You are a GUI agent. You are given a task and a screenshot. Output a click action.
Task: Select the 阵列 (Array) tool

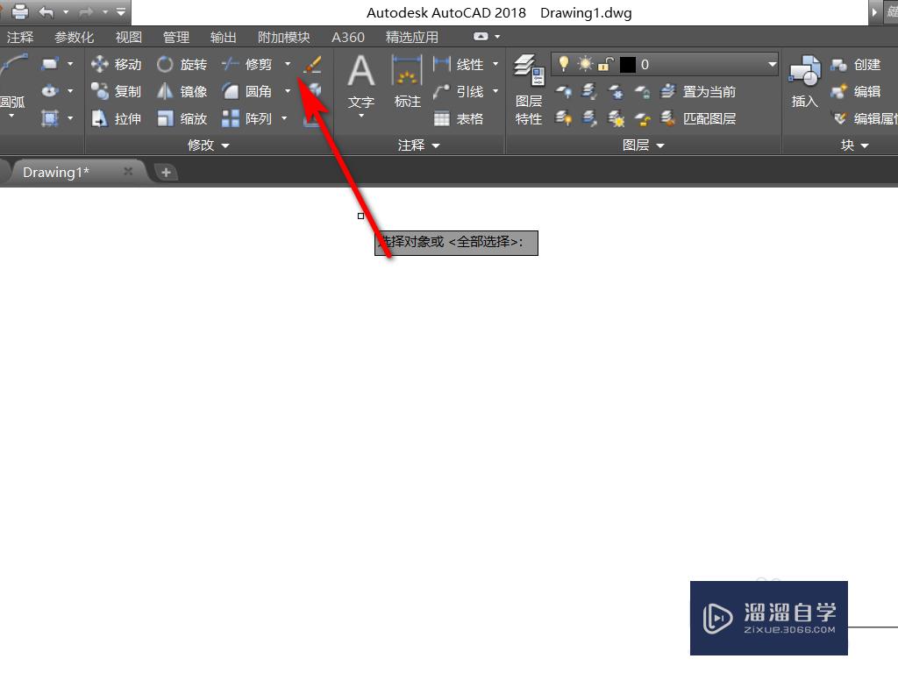point(250,118)
